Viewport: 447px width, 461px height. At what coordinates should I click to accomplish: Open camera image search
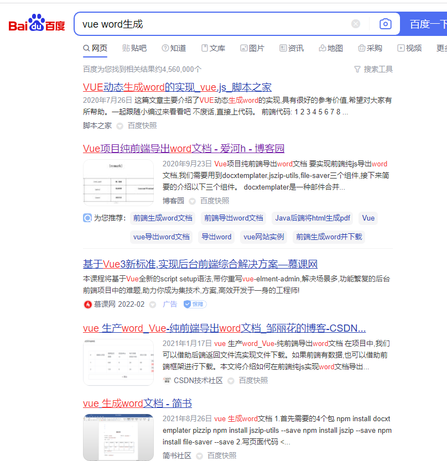[x=385, y=24]
